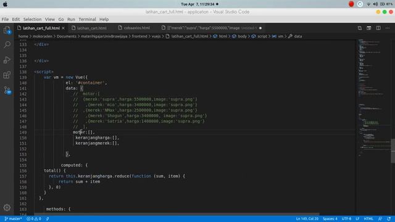Image resolution: width=395 pixels, height=222 pixels.
Task: Open the View menu
Action: (50, 19)
